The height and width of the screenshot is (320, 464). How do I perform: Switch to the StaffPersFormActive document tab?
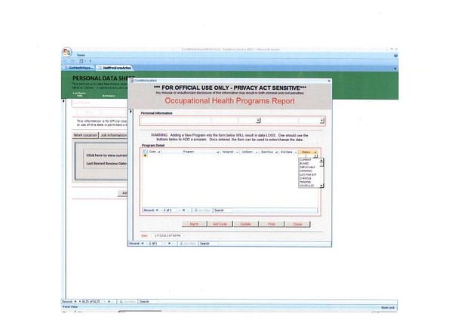(115, 68)
